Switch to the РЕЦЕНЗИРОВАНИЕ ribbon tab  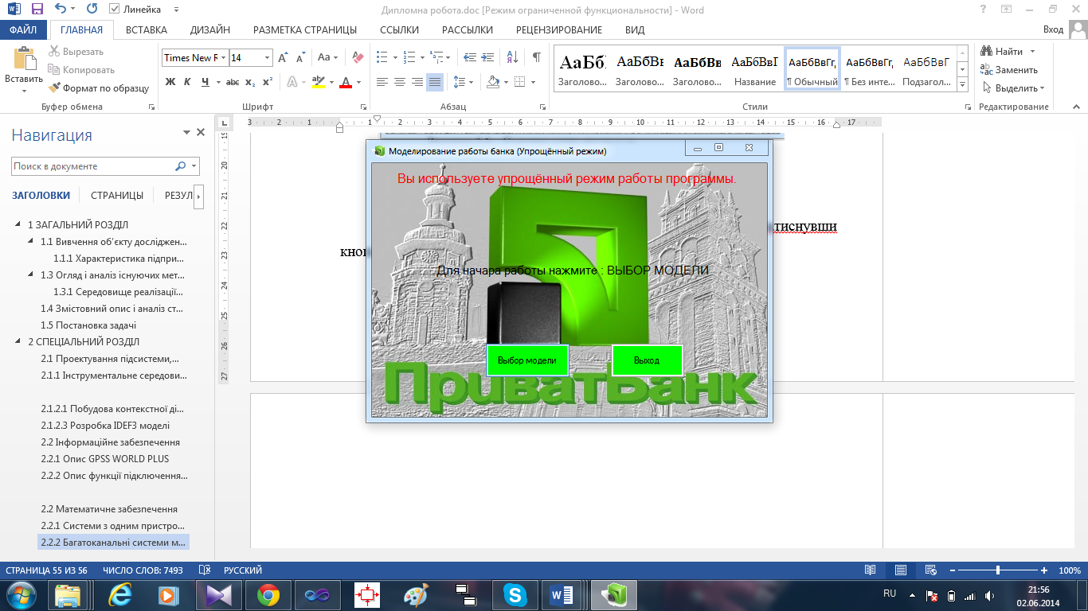click(559, 30)
